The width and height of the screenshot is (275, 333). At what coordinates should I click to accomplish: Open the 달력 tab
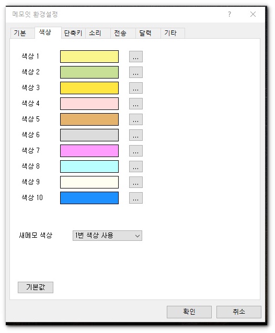click(x=148, y=33)
